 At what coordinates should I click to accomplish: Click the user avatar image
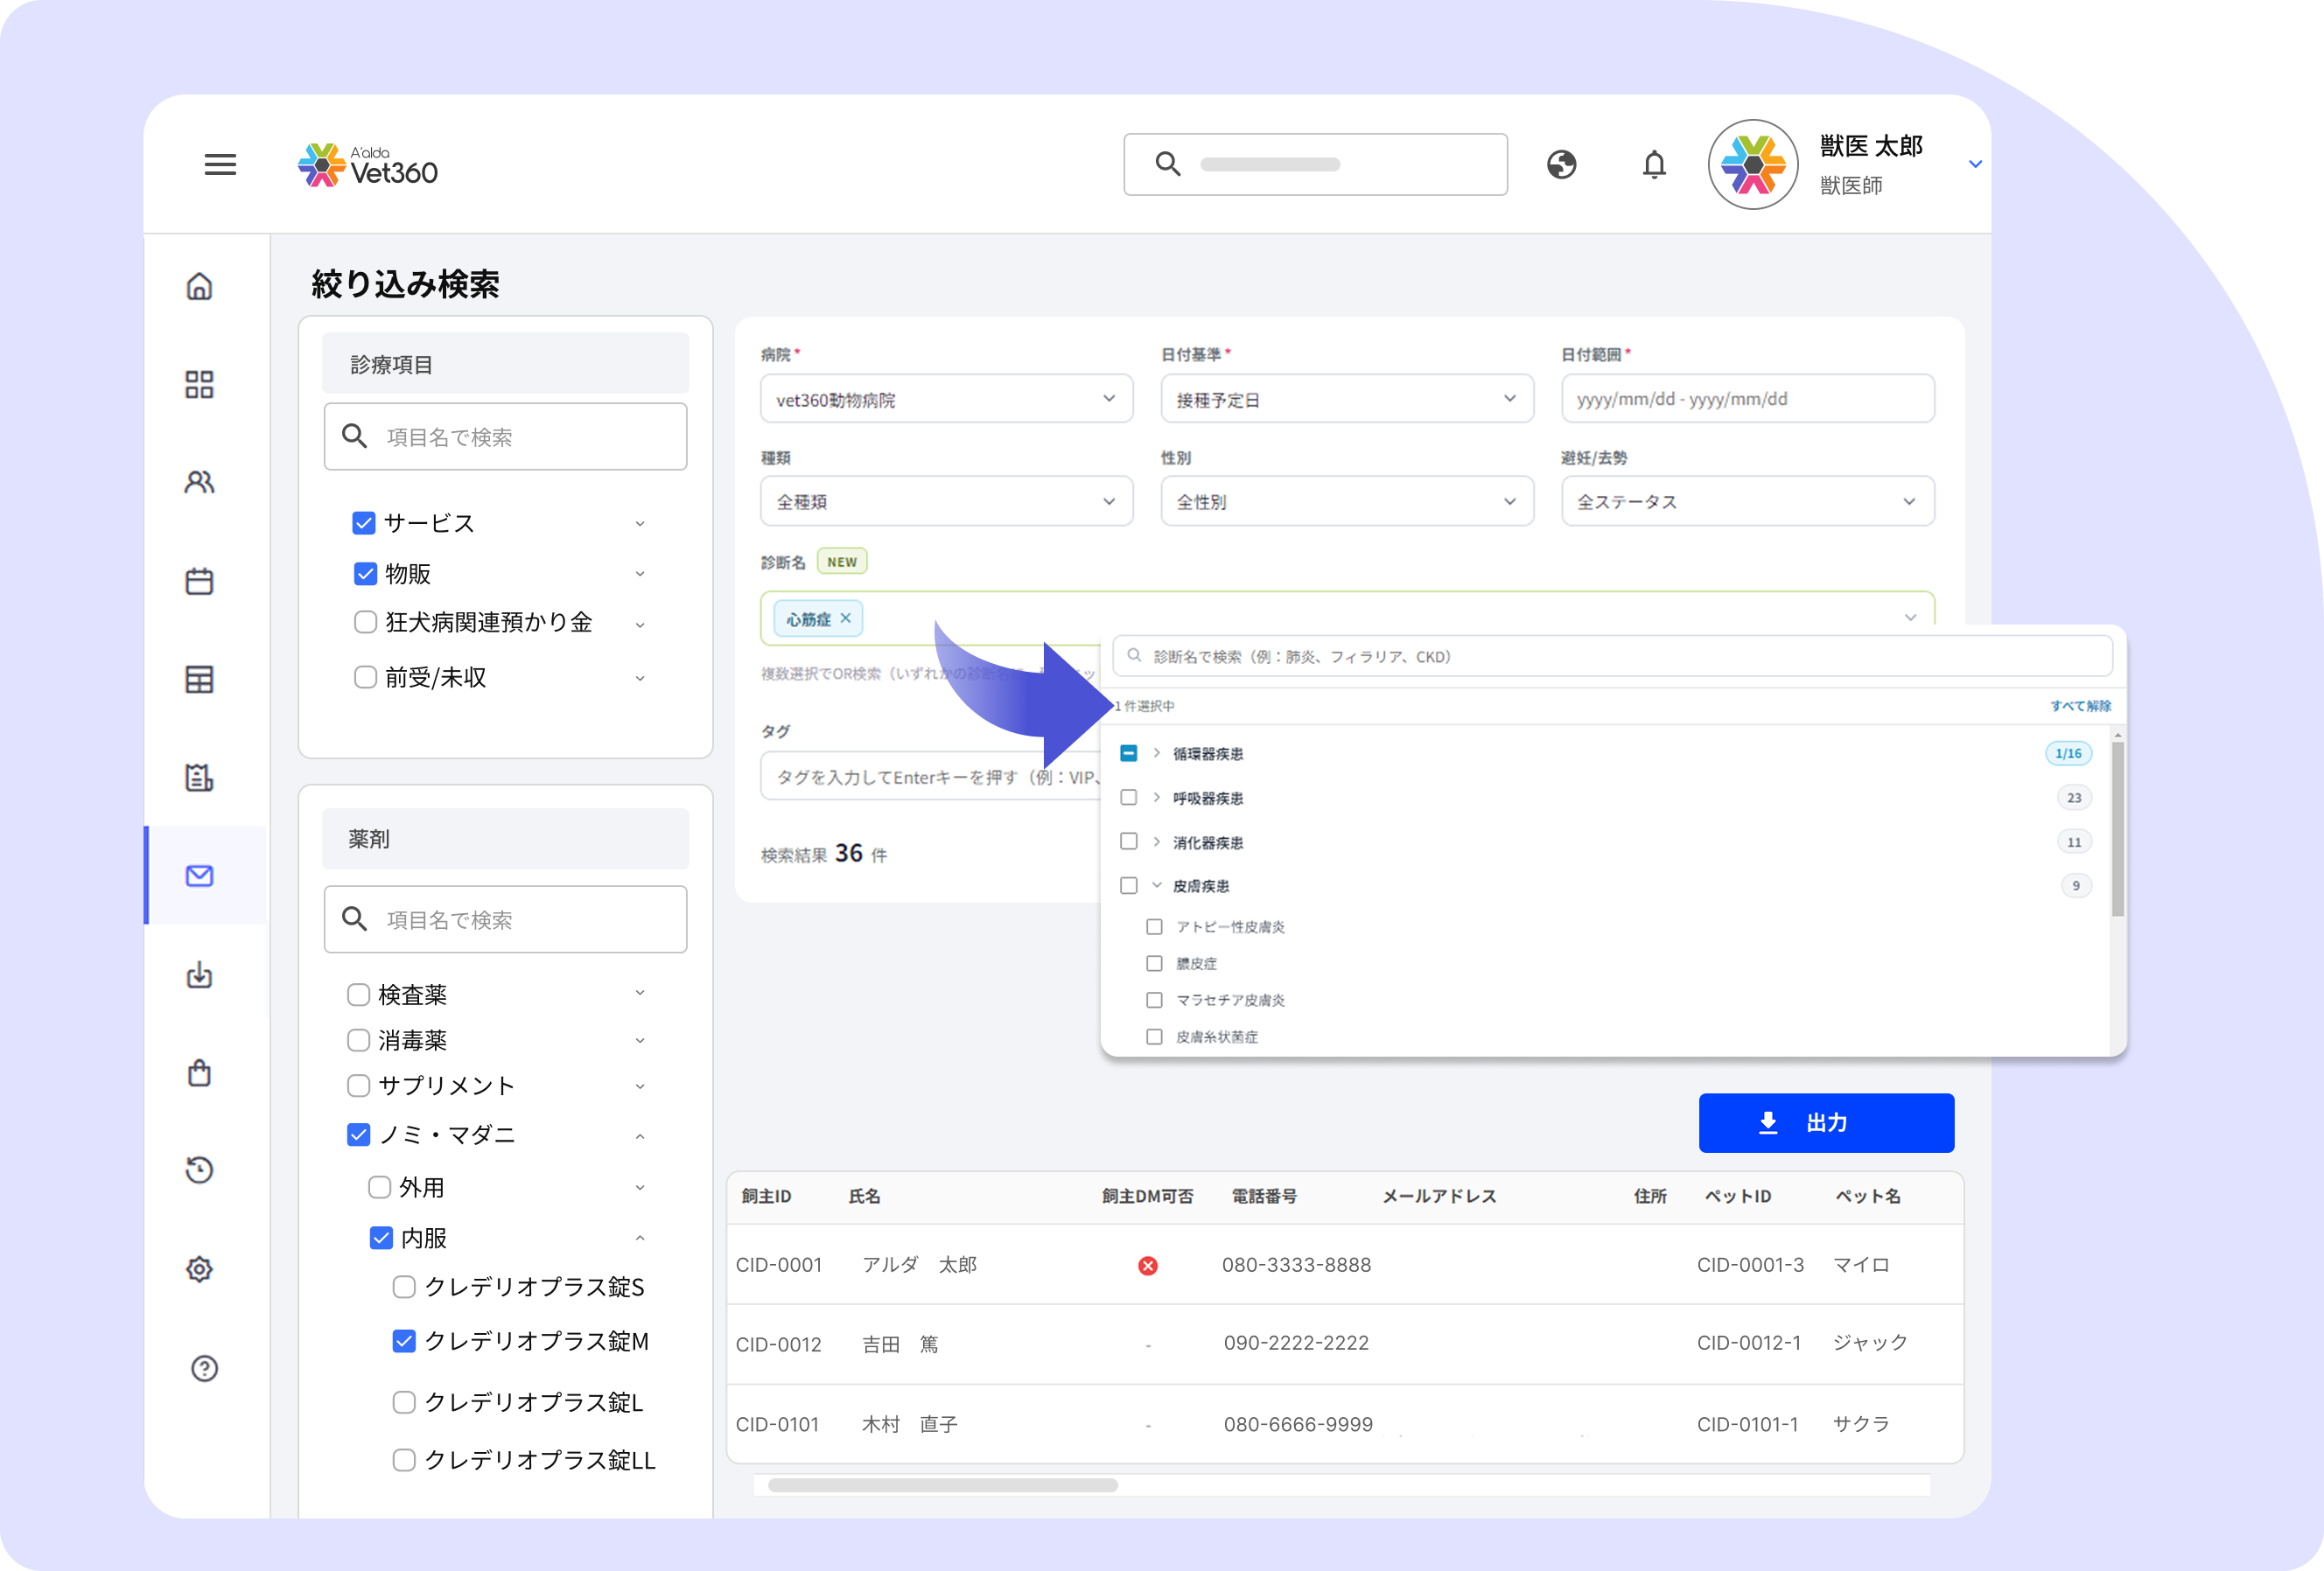1752,165
